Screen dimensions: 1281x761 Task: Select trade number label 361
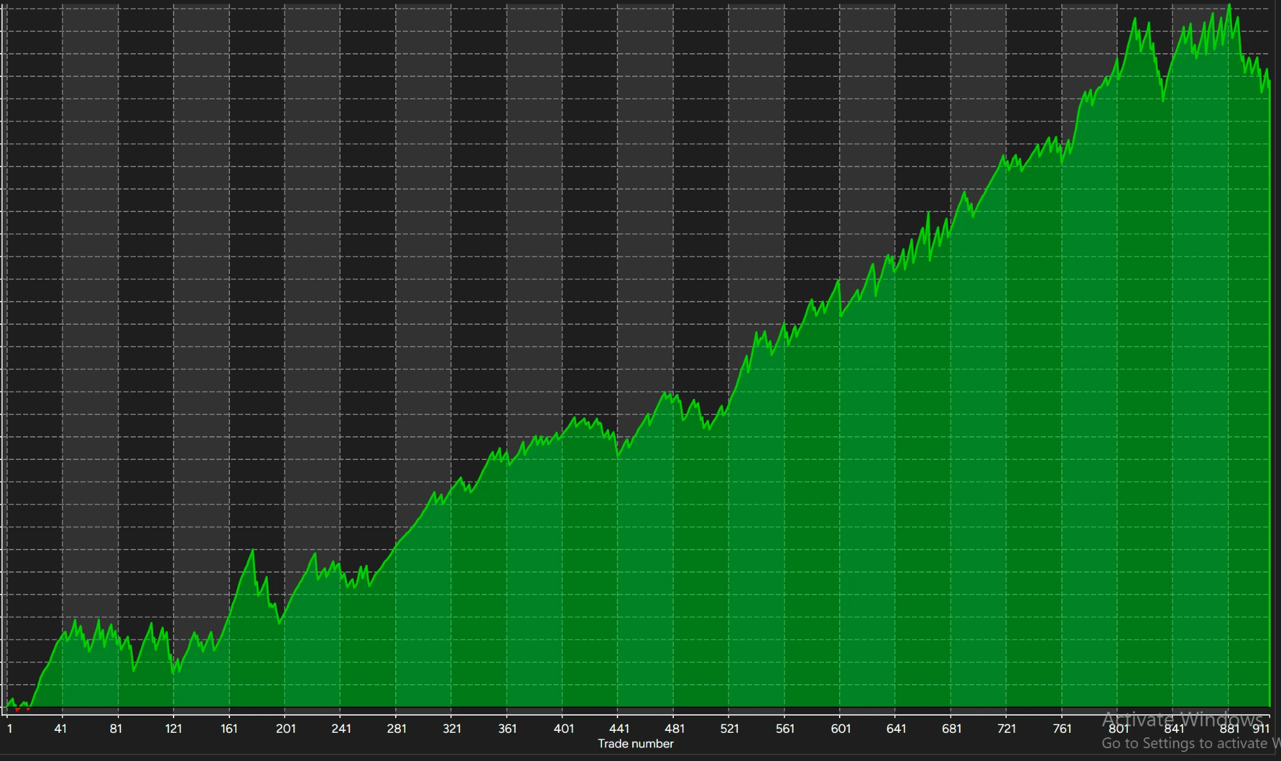tap(507, 728)
